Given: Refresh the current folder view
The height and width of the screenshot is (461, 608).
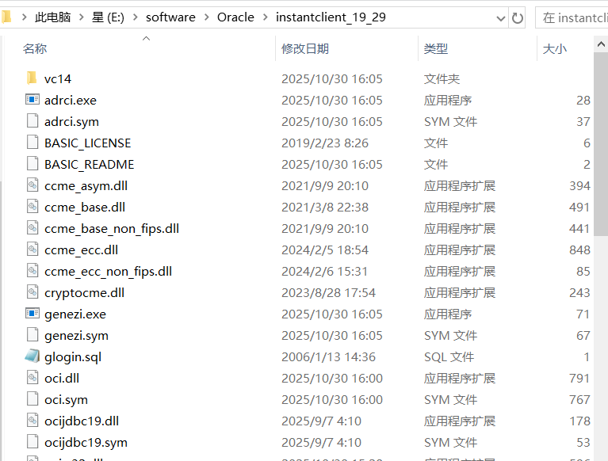Looking at the screenshot, I should click(518, 17).
